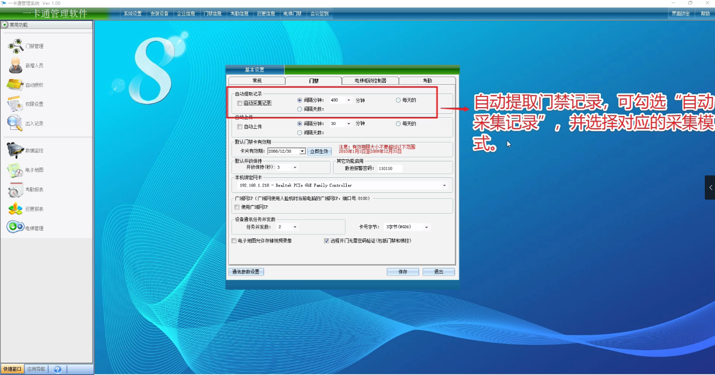
Task: Open 考勤报表 from the sidebar
Action: click(26, 189)
